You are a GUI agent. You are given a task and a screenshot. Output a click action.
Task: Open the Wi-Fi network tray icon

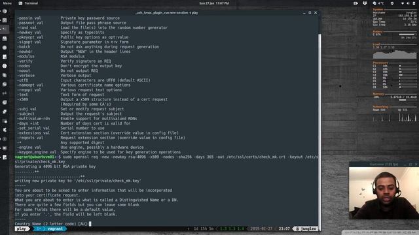coord(403,3)
